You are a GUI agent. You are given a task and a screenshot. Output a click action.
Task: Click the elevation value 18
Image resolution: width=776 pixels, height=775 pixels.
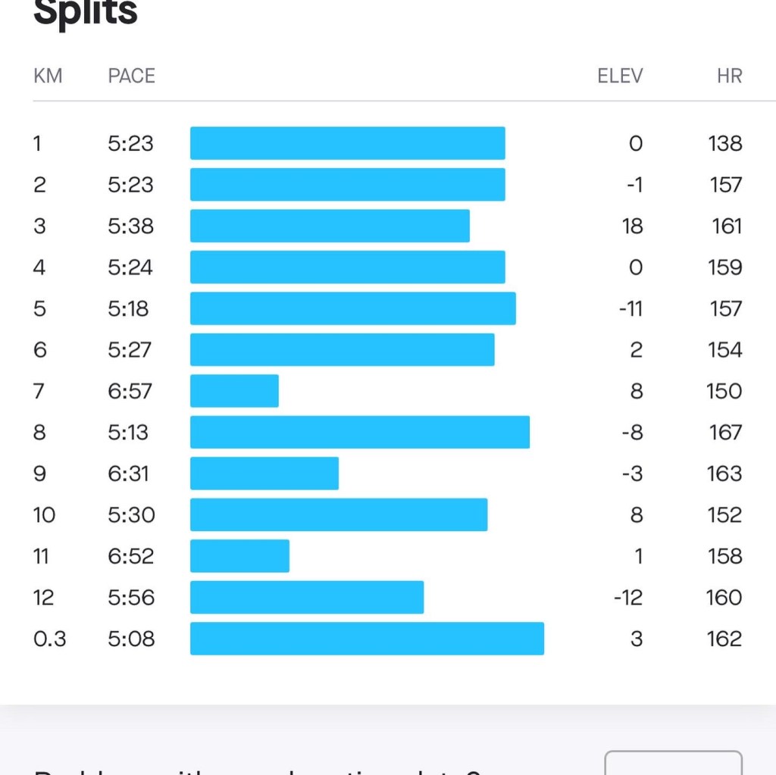point(632,226)
